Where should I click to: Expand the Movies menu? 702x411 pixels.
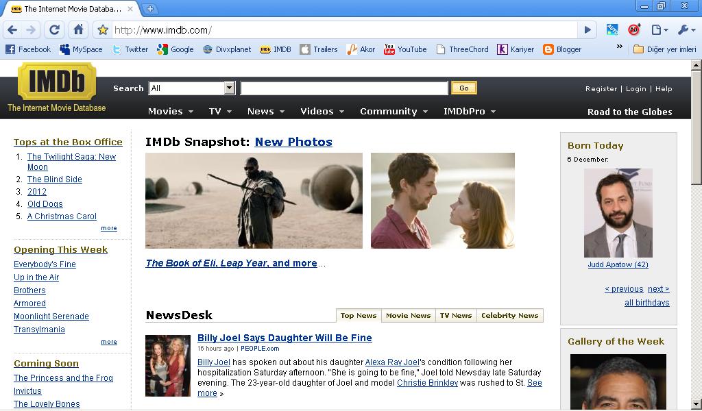(x=170, y=112)
